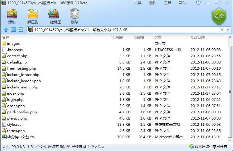Click the 解压到 (Extract to) toolbar icon
The width and height of the screenshot is (233, 151).
(33, 14)
